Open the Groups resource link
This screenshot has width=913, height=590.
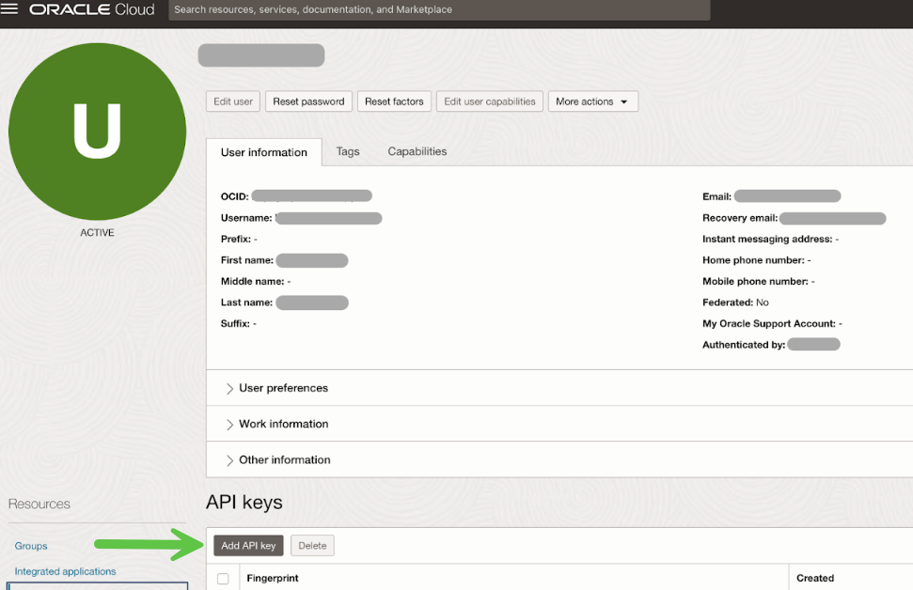(x=31, y=546)
